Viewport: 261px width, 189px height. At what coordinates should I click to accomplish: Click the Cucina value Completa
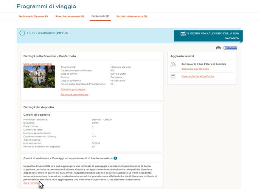(x=116, y=77)
